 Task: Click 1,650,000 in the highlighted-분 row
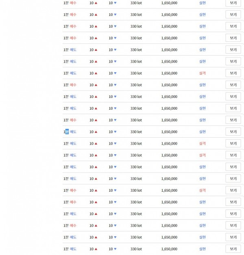(x=169, y=132)
